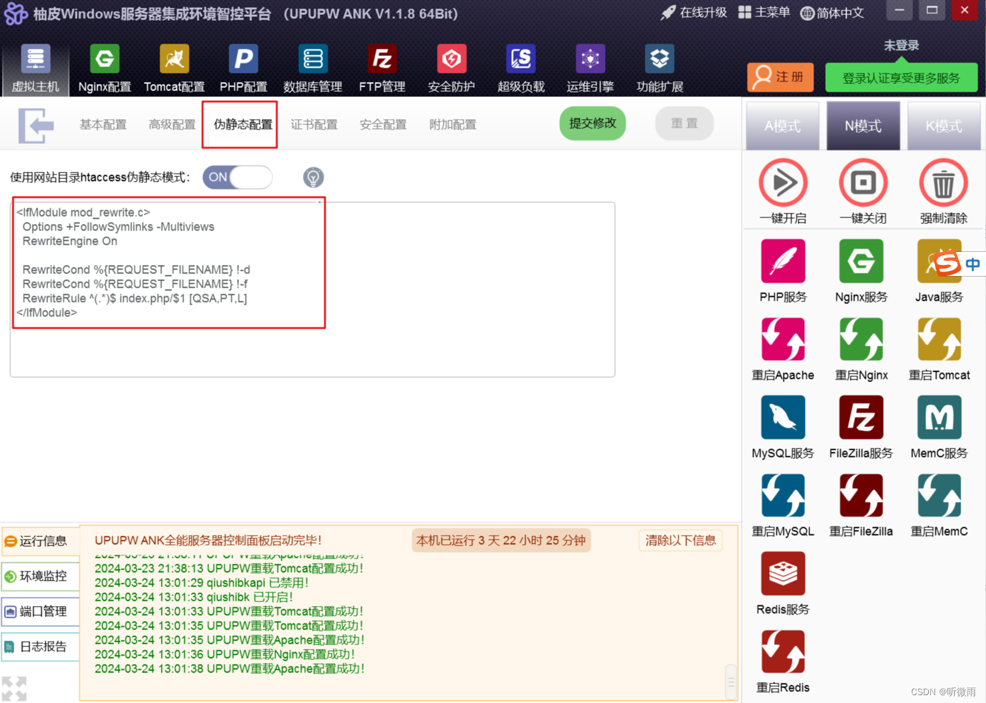Viewport: 986px width, 703px height.
Task: Open FileZilla服务 icon
Action: click(861, 417)
